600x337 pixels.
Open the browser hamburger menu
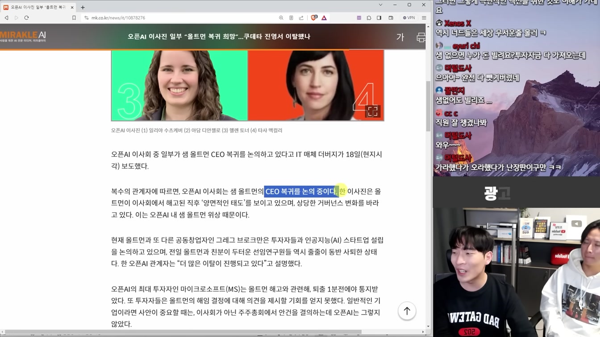[x=424, y=18]
